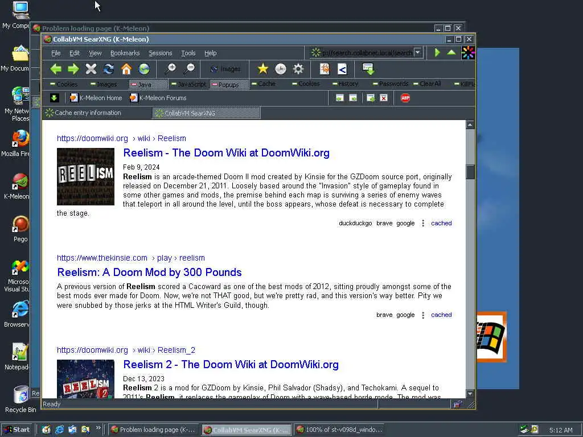Select the CollabVM SearXNG tab
The width and height of the screenshot is (583, 437).
click(x=206, y=113)
